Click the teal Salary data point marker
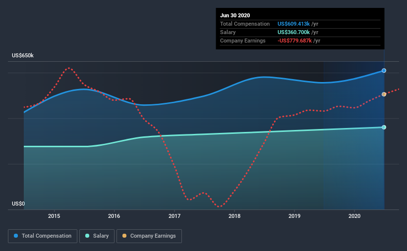The width and height of the screenshot is (407, 251). pyautogui.click(x=384, y=127)
